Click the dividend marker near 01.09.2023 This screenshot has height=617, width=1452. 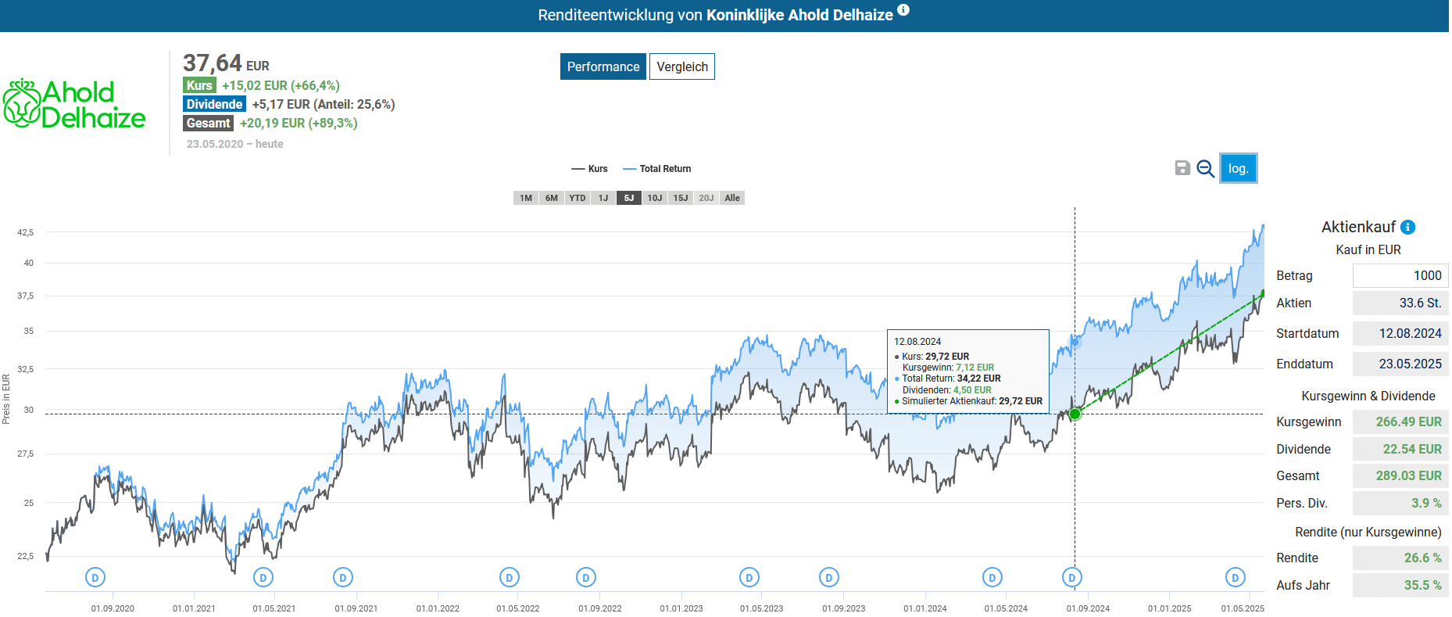(829, 578)
